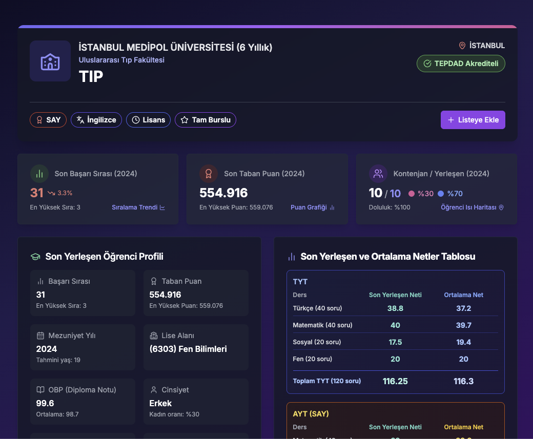Click the Tahmini yaş: 19 text
The height and width of the screenshot is (439, 533).
tap(58, 360)
